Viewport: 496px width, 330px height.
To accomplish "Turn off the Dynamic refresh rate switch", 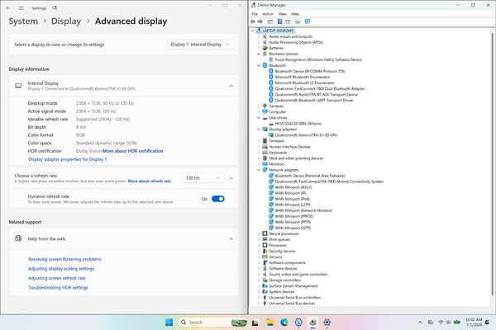I will click(218, 199).
